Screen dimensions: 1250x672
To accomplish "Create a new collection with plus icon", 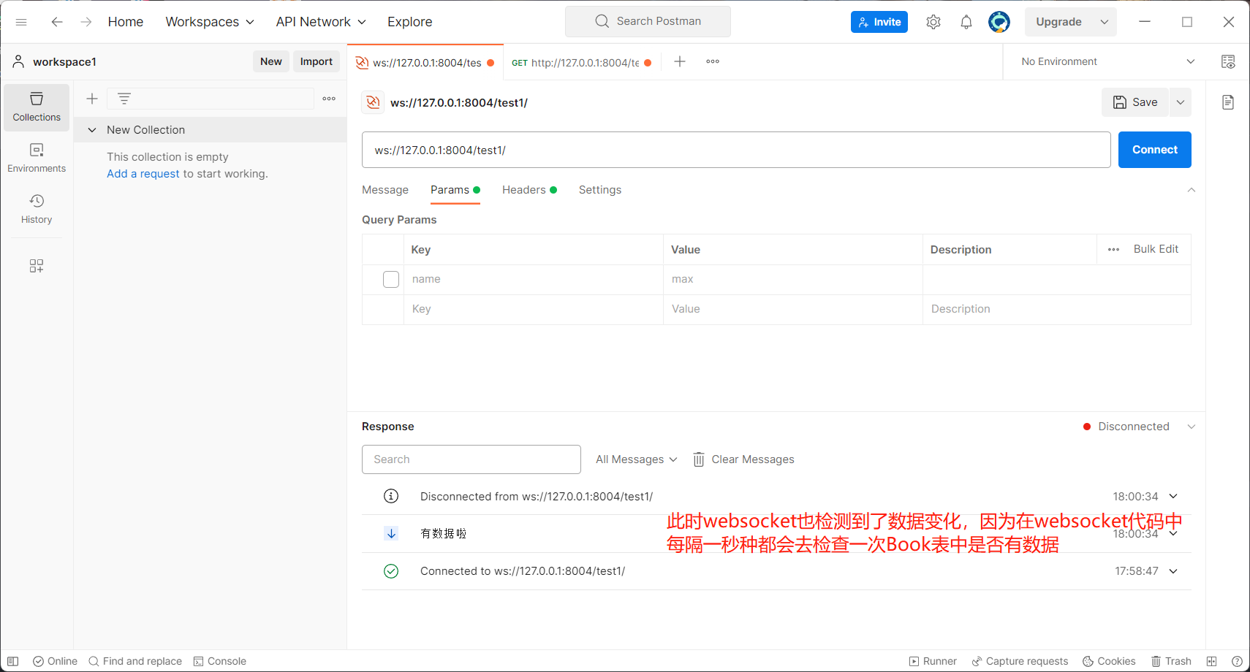I will coord(92,99).
